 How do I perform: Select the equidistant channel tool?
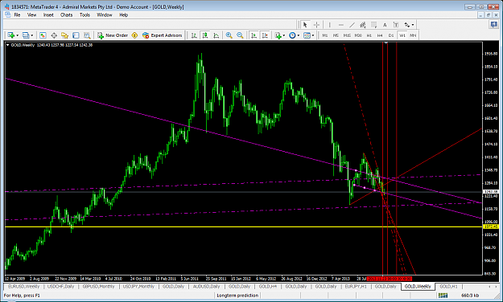click(363, 25)
